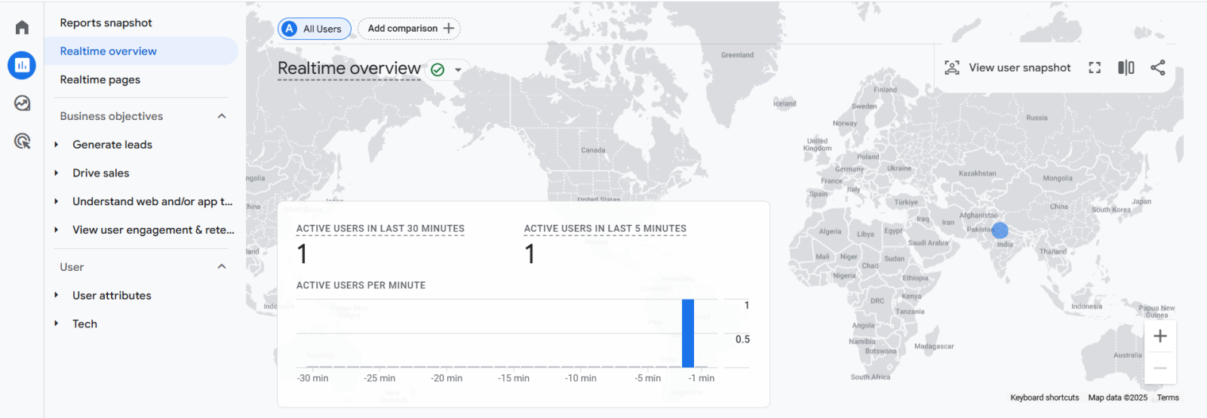The width and height of the screenshot is (1207, 418).
Task: Click View user snapshot
Action: point(1008,68)
